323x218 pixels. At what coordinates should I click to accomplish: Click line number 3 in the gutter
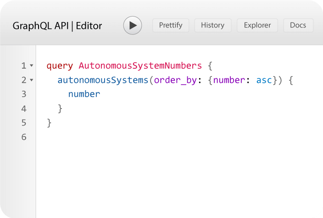(24, 94)
